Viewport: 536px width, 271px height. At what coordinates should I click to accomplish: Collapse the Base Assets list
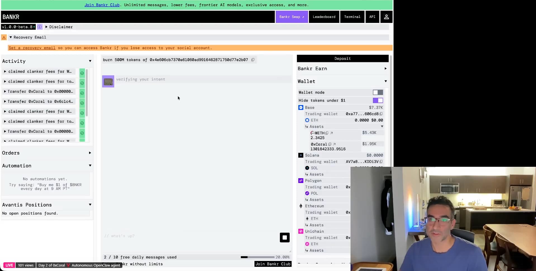382,127
